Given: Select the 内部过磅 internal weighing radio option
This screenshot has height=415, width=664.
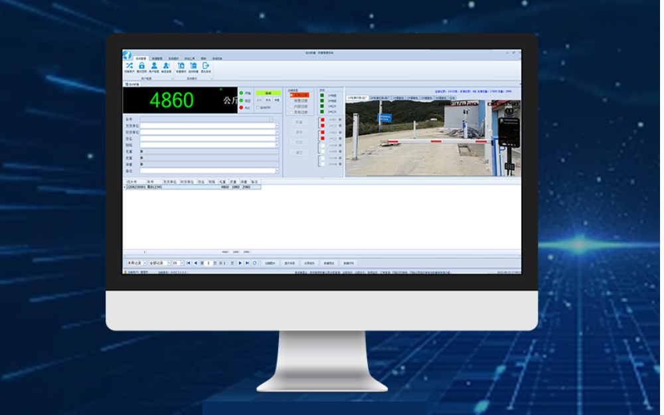Looking at the screenshot, I should point(299,106).
